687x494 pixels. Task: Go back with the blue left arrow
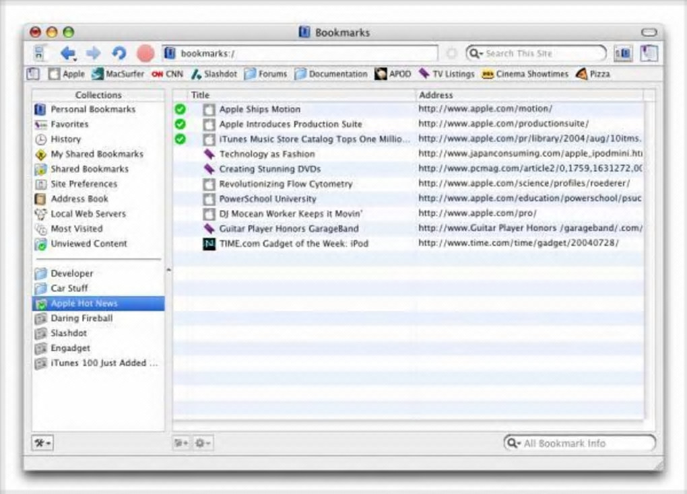coord(68,53)
